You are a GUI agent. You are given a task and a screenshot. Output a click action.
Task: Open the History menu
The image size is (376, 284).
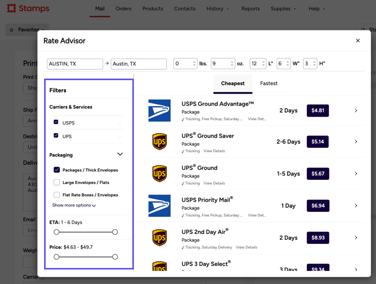point(218,9)
